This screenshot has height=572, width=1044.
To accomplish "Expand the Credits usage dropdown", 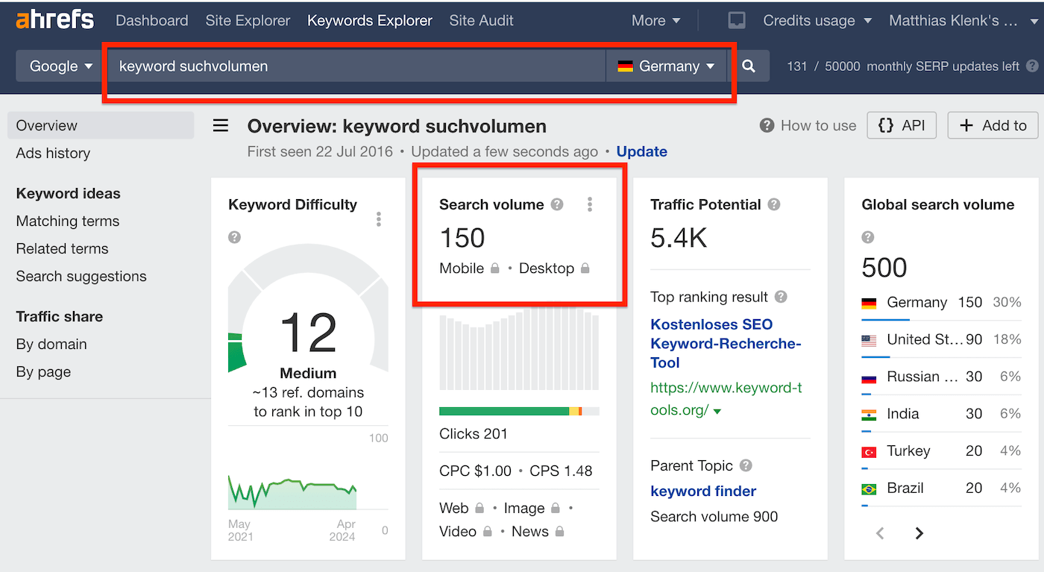I will coord(817,21).
